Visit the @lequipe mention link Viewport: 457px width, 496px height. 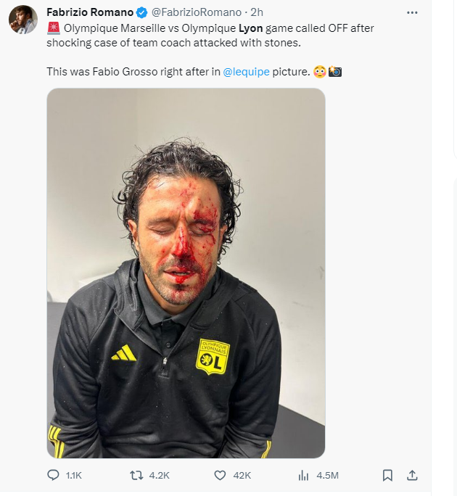(x=246, y=72)
